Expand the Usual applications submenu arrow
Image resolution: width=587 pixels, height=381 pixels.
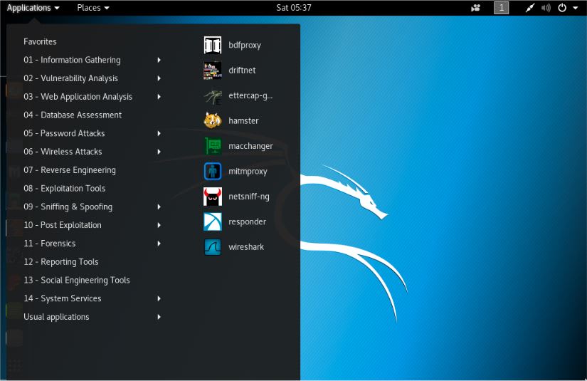point(159,317)
